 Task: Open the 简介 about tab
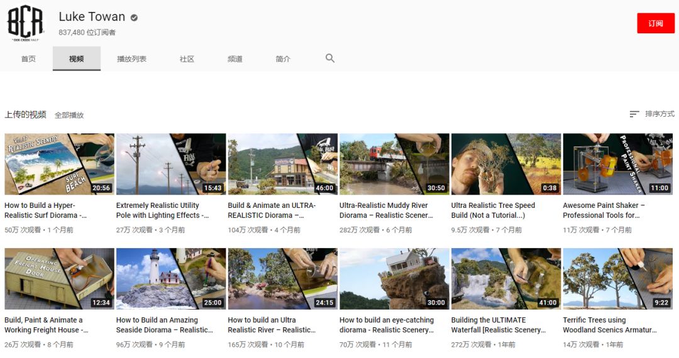pos(283,59)
